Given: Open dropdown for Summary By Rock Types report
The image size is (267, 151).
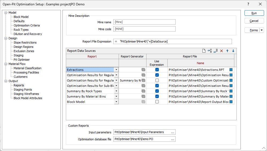Looking at the screenshot, I should point(116,91).
